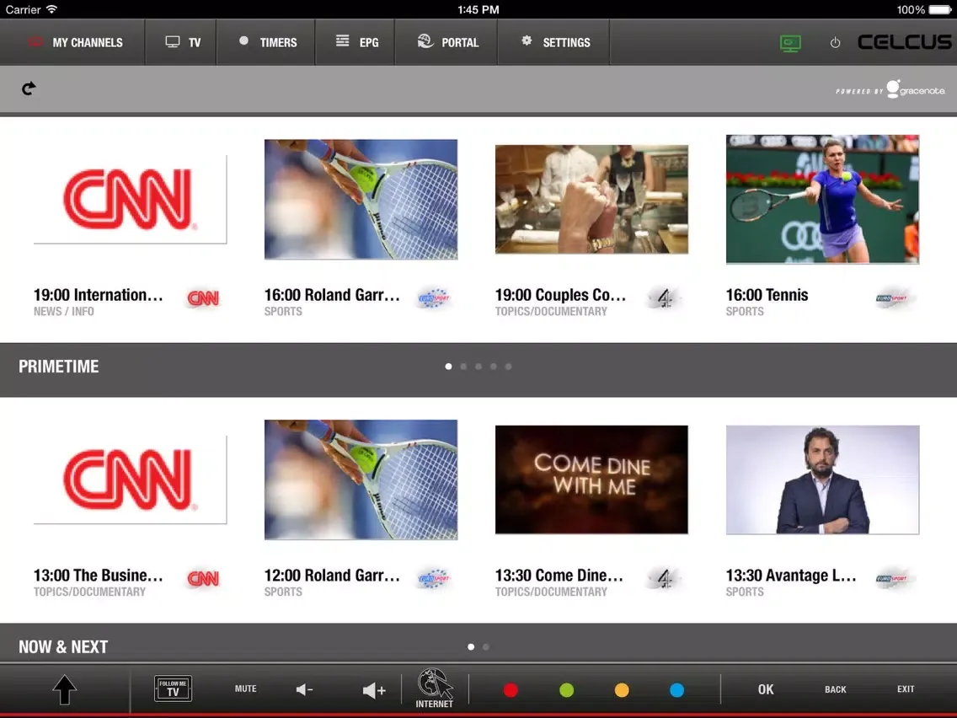Select the fourth Primetime page dot

493,367
